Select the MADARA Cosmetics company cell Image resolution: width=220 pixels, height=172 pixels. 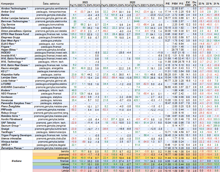point(13,87)
